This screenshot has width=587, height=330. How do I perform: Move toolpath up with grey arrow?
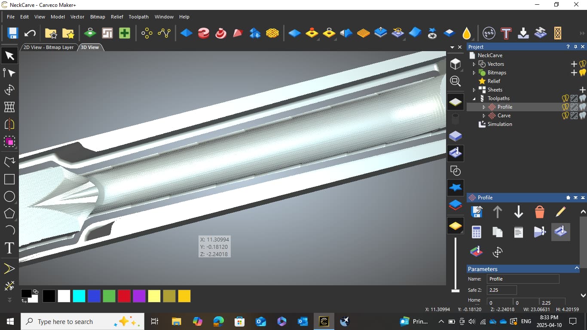[498, 211]
